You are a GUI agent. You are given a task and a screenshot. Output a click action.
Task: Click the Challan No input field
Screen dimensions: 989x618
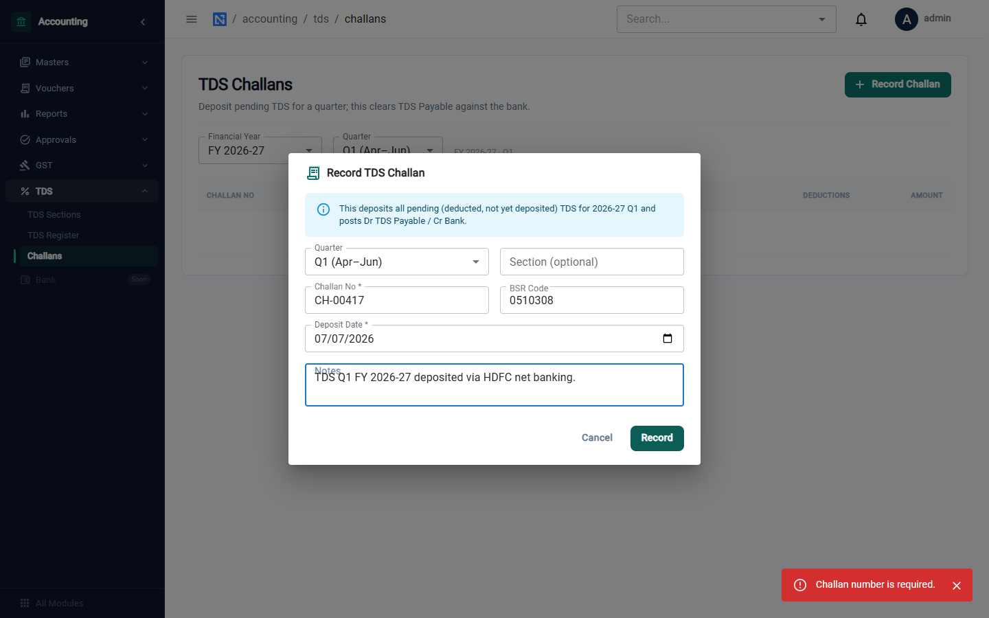[x=397, y=300]
